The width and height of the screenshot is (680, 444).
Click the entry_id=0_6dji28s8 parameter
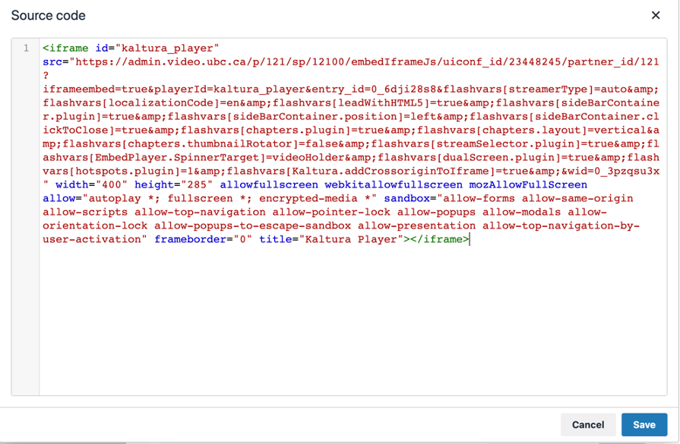(x=374, y=90)
